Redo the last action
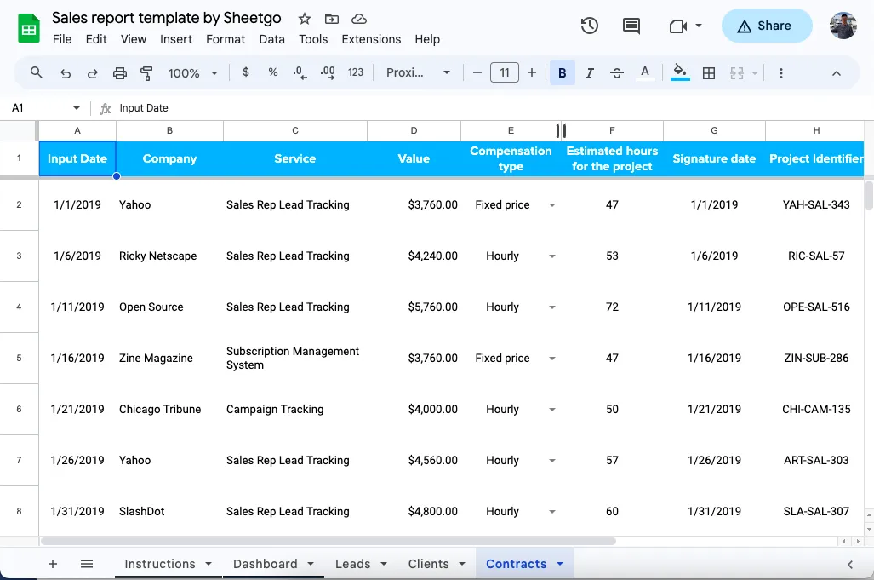This screenshot has height=580, width=874. (93, 73)
